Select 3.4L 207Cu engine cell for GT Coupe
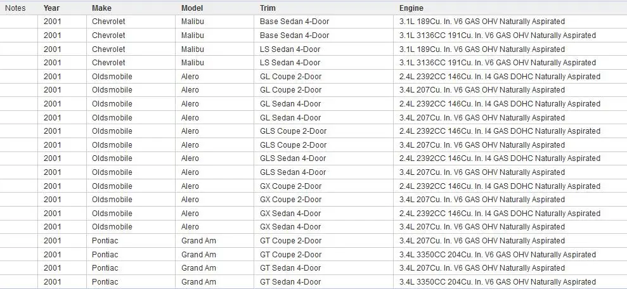This screenshot has width=627, height=289. [482, 241]
